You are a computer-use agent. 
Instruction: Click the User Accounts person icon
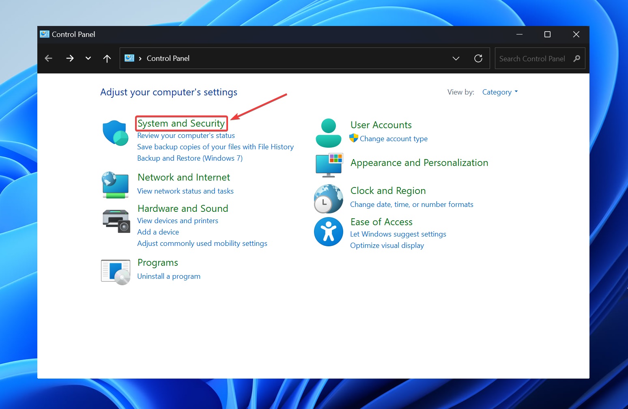tap(329, 133)
